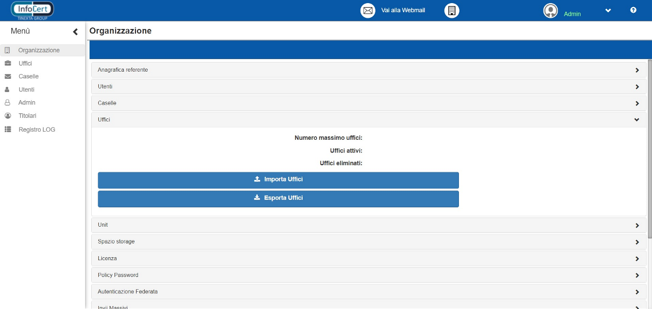The height and width of the screenshot is (309, 652).
Task: Click the vertical scrollbar on the right
Action: click(649, 148)
